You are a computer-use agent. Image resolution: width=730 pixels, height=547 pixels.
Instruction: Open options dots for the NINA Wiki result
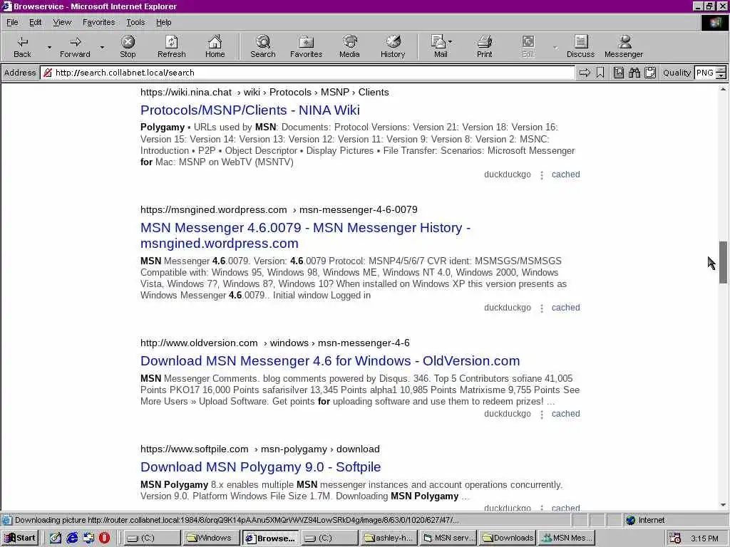coord(542,175)
